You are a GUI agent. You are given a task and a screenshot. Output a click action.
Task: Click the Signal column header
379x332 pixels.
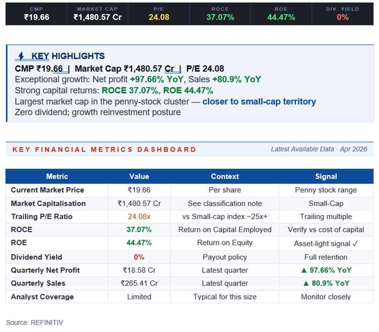click(326, 177)
